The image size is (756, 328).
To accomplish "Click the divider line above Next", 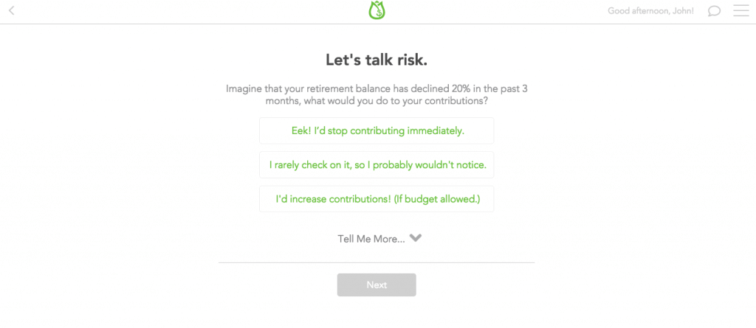I will pyautogui.click(x=377, y=262).
